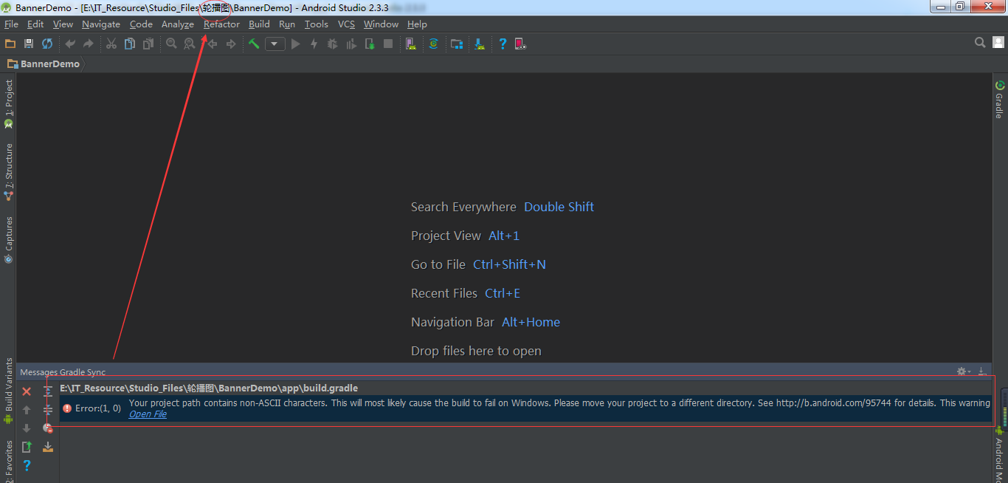Click the user profile icon at top right
Screen dimensions: 1008x483
click(998, 43)
